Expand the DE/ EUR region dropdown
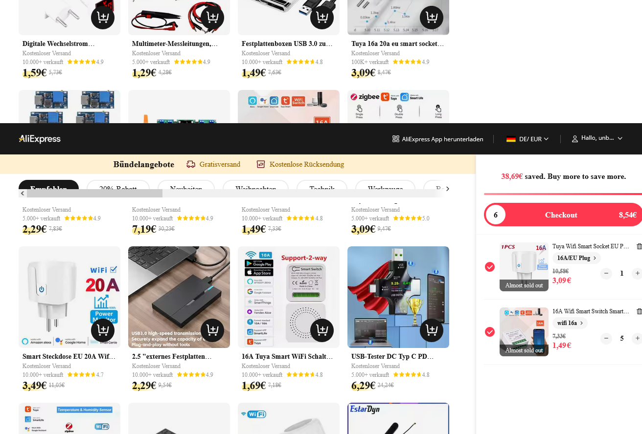This screenshot has width=642, height=434. [x=527, y=139]
